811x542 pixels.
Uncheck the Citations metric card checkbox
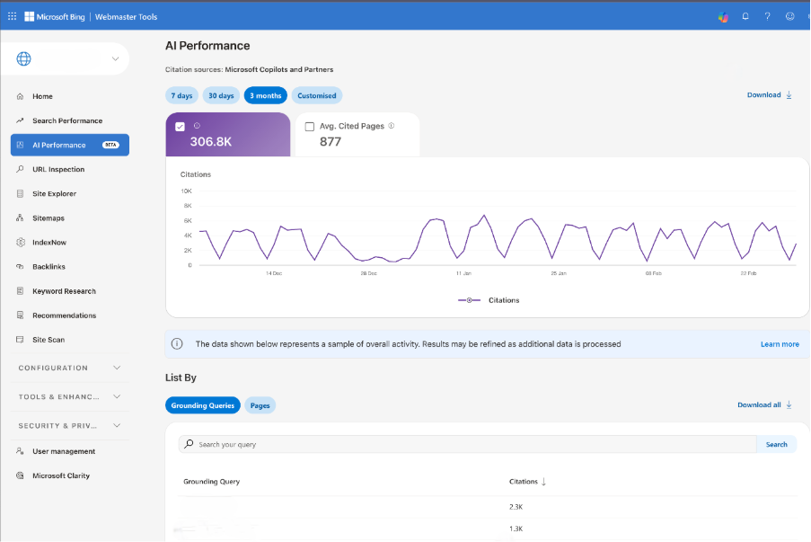tap(181, 126)
